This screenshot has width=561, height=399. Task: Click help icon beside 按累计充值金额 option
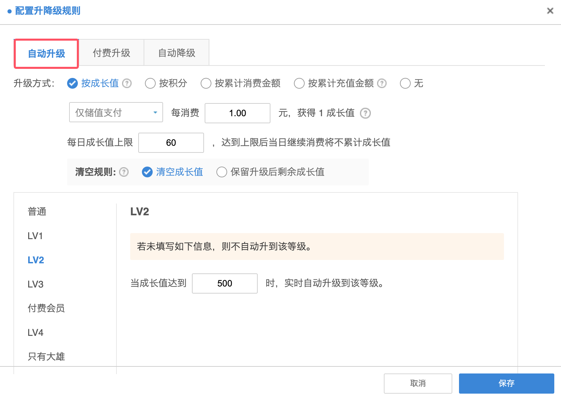(x=382, y=83)
